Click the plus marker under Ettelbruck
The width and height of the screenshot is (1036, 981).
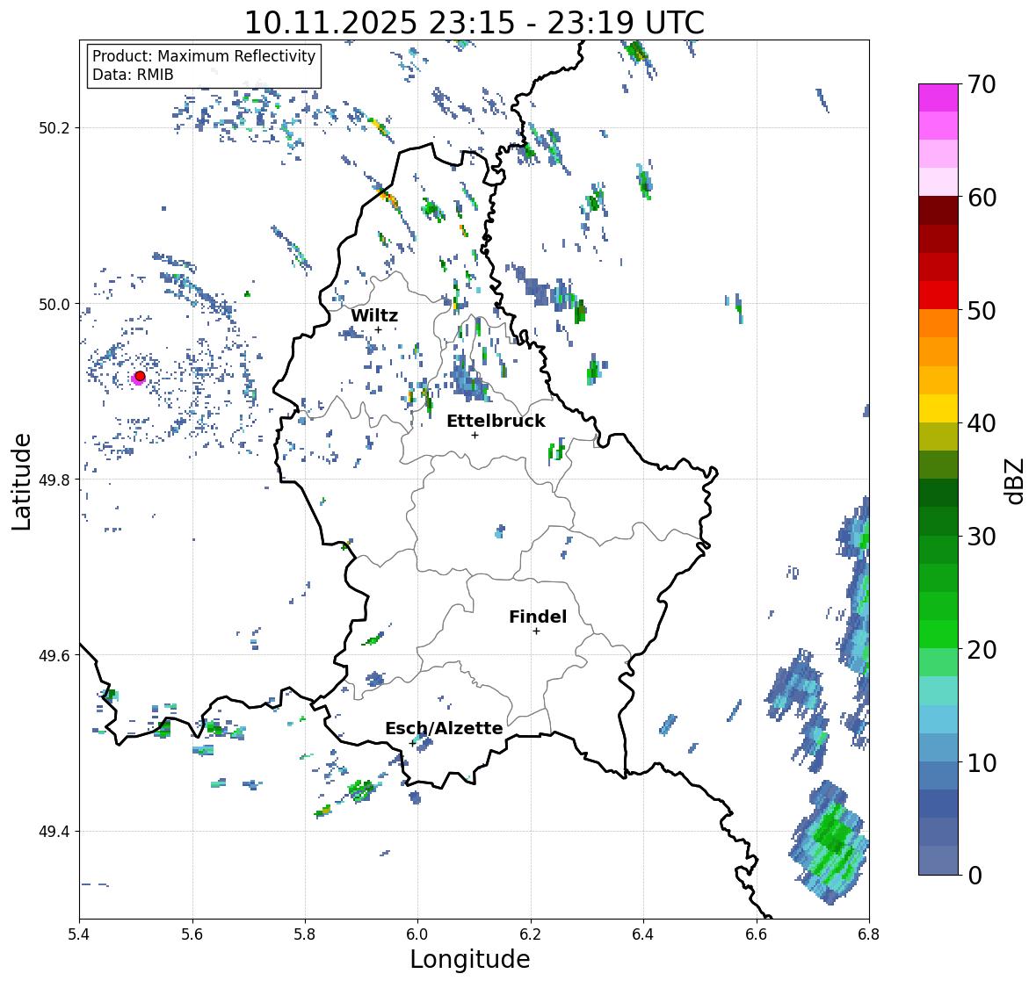pyautogui.click(x=475, y=435)
